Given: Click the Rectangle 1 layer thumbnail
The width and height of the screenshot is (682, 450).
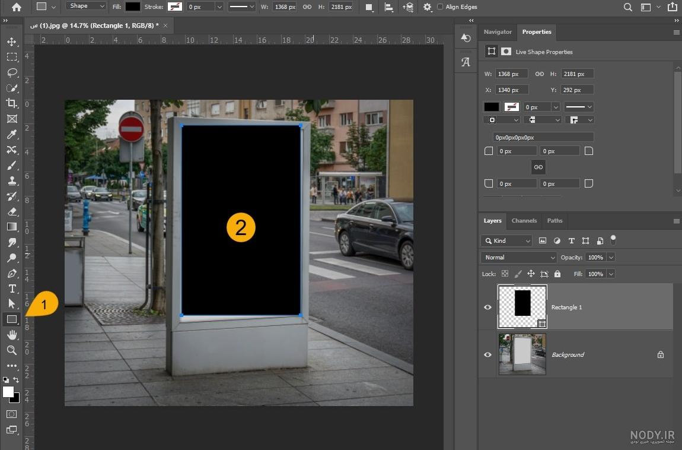Looking at the screenshot, I should (x=522, y=306).
